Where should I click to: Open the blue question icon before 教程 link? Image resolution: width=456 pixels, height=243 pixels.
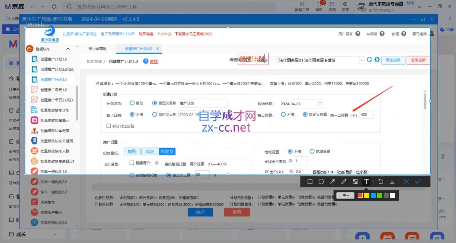coord(146,61)
